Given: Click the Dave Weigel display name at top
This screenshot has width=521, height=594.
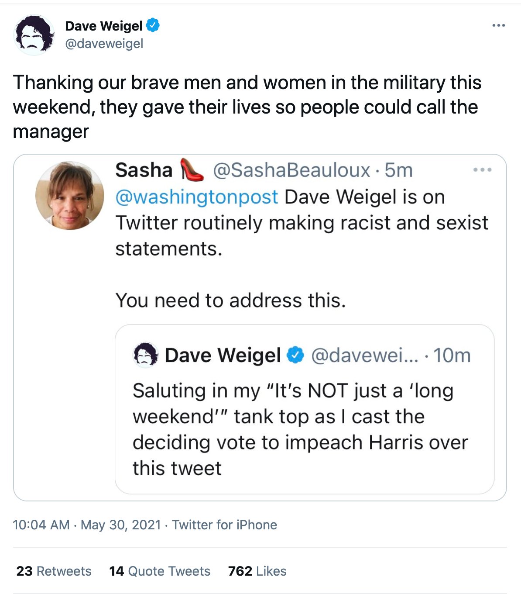Looking at the screenshot, I should 104,26.
